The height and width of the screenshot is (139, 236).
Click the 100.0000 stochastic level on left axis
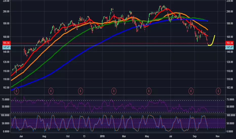[x=5, y=115]
